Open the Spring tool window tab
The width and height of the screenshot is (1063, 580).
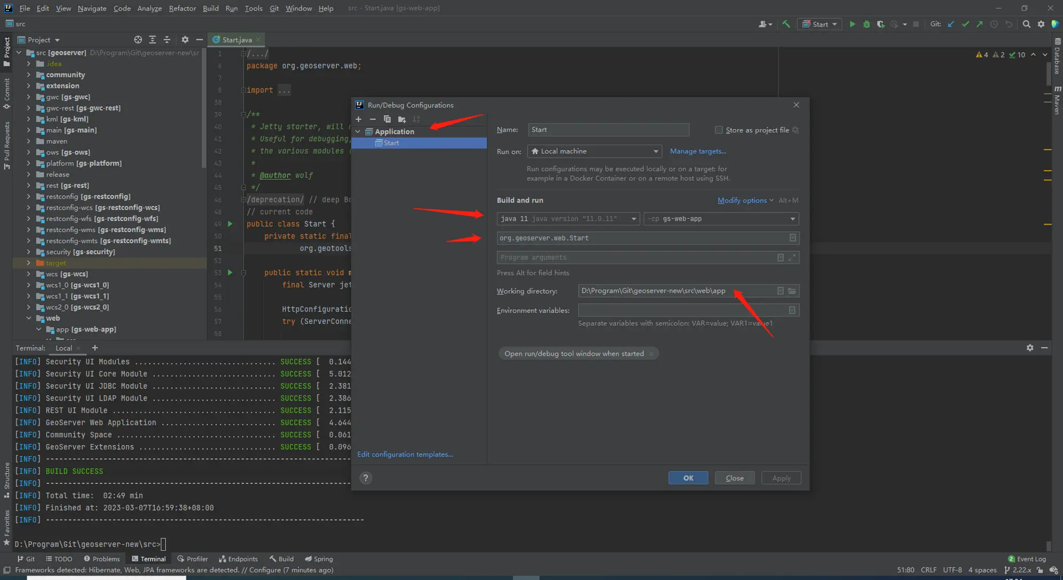tap(319, 559)
